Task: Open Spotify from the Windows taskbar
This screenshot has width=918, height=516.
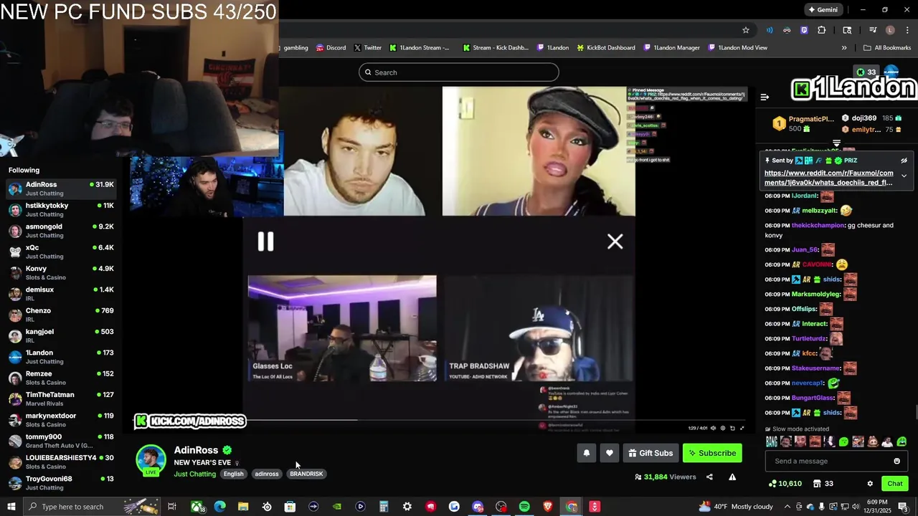Action: [x=524, y=507]
